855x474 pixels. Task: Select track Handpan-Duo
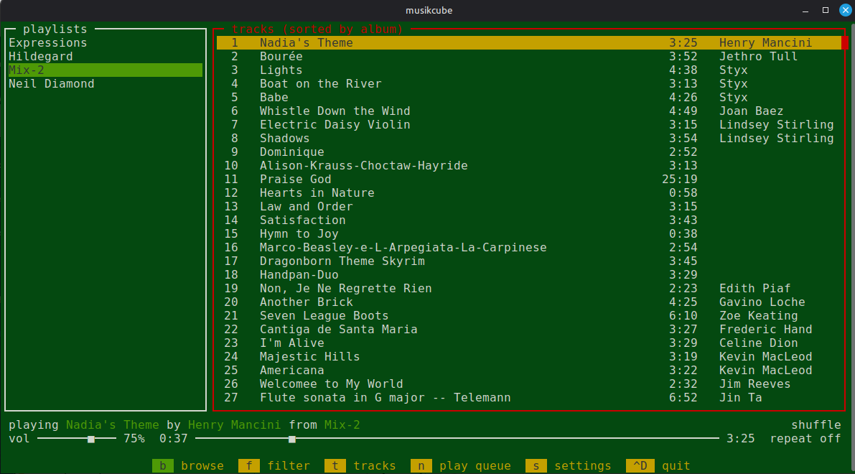tap(529, 275)
